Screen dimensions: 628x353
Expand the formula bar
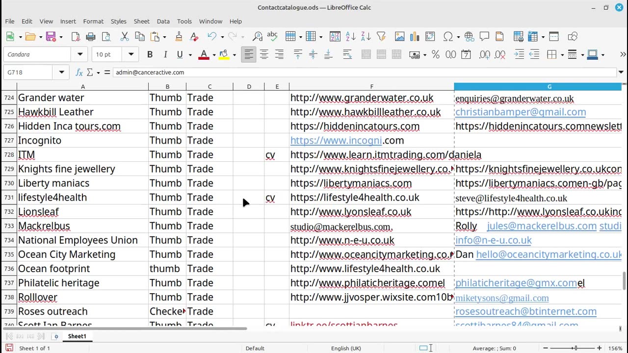pos(621,73)
